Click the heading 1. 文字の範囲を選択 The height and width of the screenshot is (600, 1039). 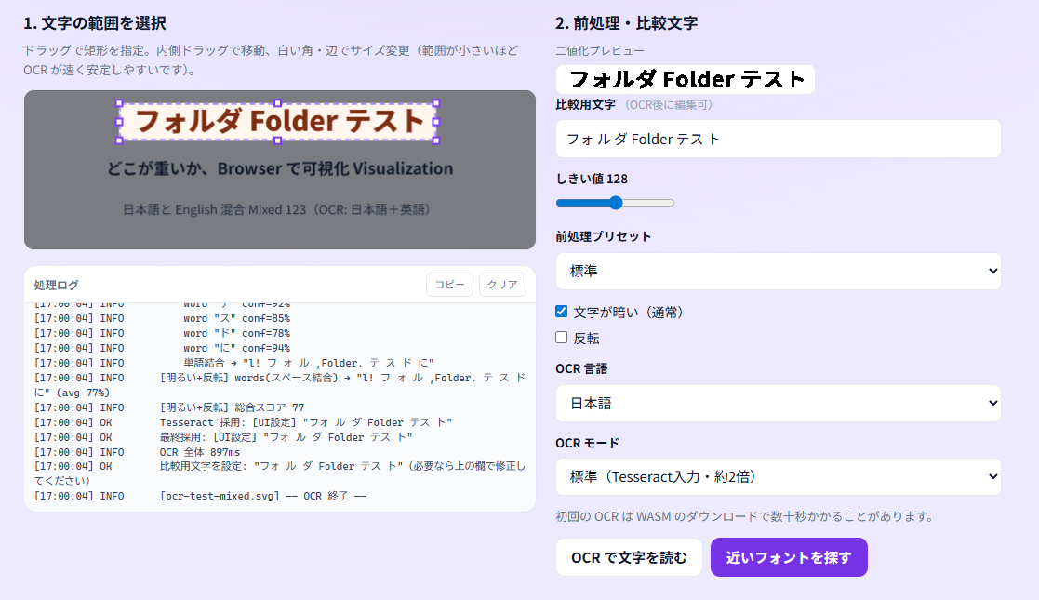click(x=95, y=23)
